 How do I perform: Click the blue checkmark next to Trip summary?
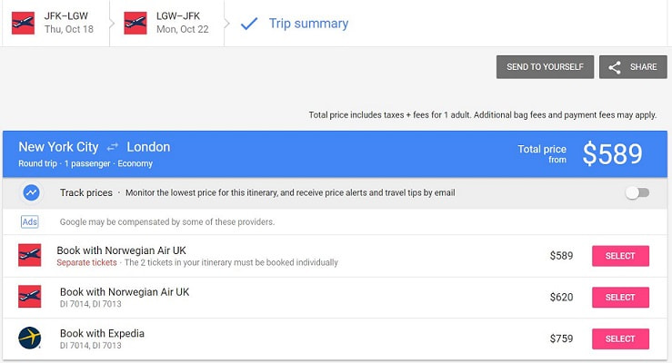click(249, 24)
